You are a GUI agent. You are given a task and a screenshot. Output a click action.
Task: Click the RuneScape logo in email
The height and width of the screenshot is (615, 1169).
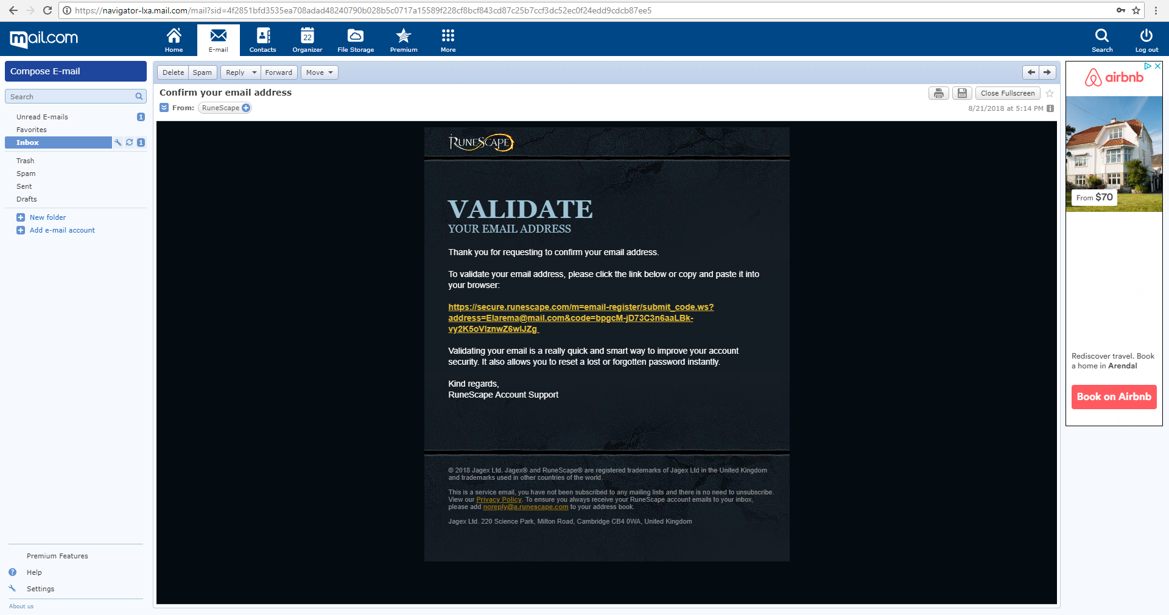(x=481, y=142)
